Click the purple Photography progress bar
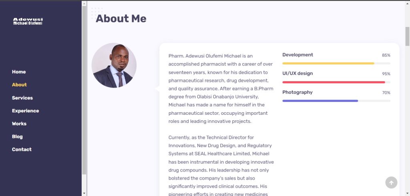The image size is (410, 196). tap(320, 101)
